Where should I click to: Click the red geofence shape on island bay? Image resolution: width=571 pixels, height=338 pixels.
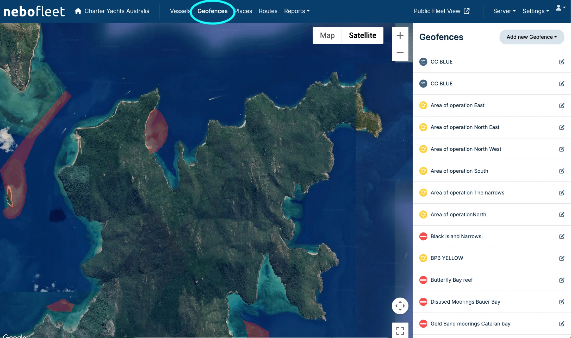tap(156, 130)
